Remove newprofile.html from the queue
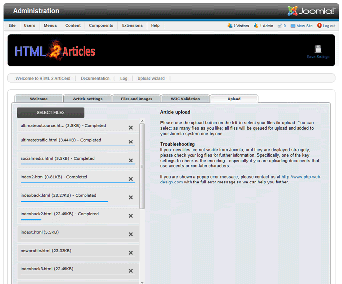Viewport: 342px width, 284px height. point(131,253)
